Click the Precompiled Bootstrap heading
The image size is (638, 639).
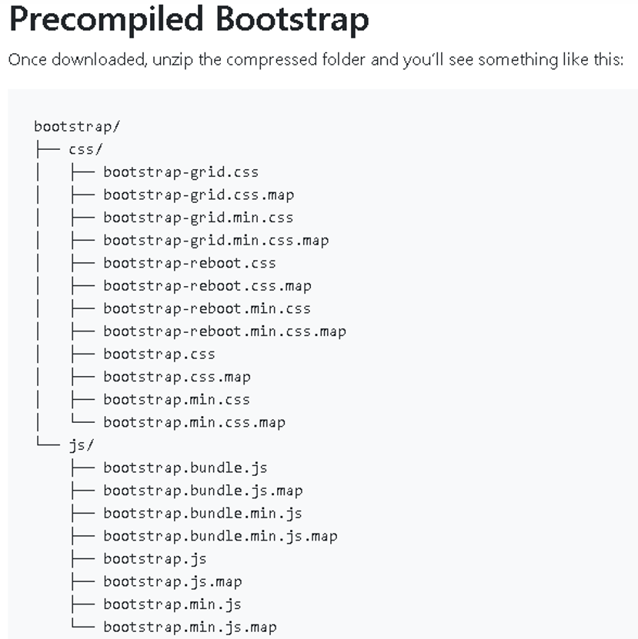(189, 19)
